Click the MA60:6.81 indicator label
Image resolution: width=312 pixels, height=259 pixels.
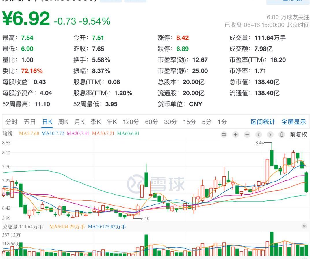coord(128,133)
